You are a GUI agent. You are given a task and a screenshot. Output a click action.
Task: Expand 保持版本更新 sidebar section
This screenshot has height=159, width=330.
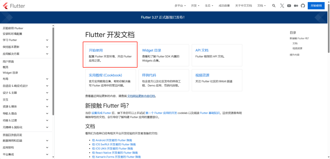click(x=26, y=47)
